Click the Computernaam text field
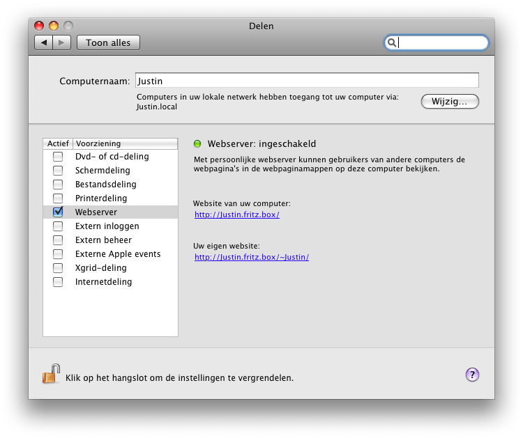The height and width of the screenshot is (438, 523). coord(306,81)
